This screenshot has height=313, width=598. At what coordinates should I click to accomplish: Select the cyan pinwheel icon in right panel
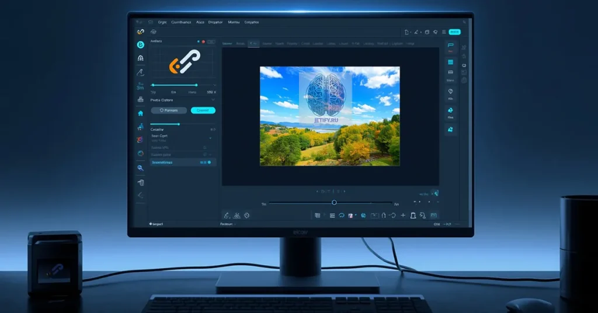[x=450, y=110]
